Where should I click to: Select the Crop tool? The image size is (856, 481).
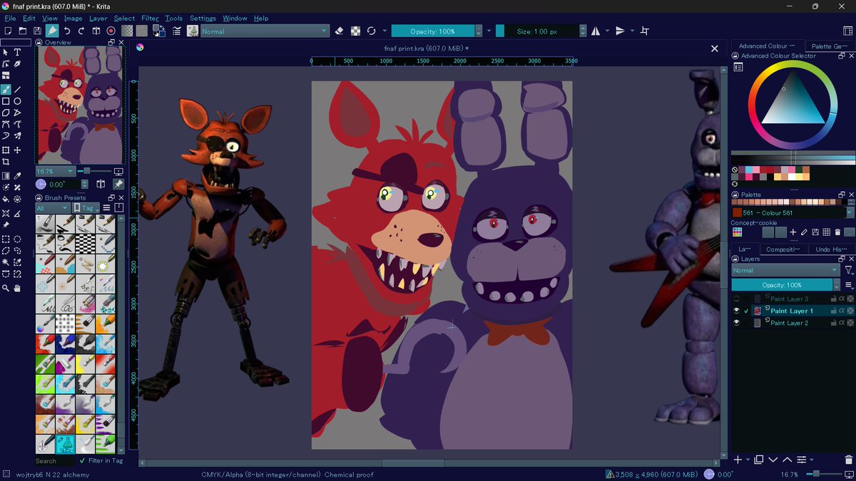pyautogui.click(x=6, y=162)
